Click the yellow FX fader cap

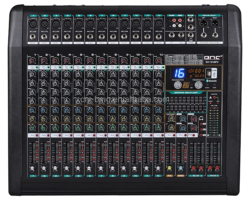[169, 168]
